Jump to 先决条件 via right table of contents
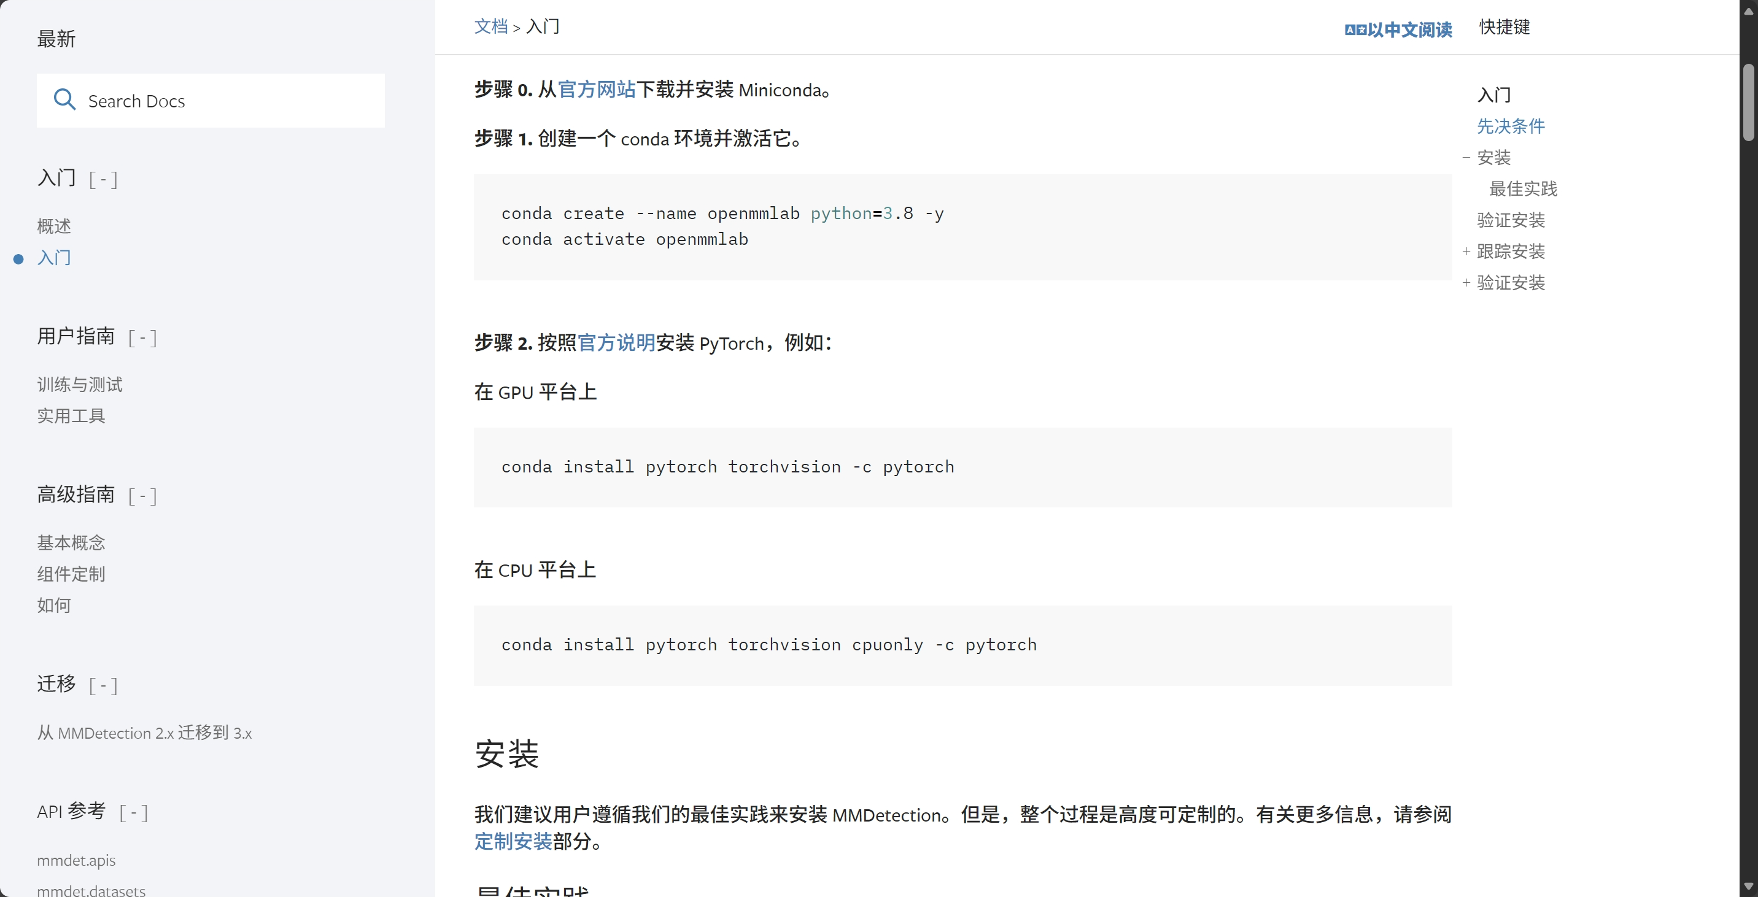1758x897 pixels. [1511, 126]
